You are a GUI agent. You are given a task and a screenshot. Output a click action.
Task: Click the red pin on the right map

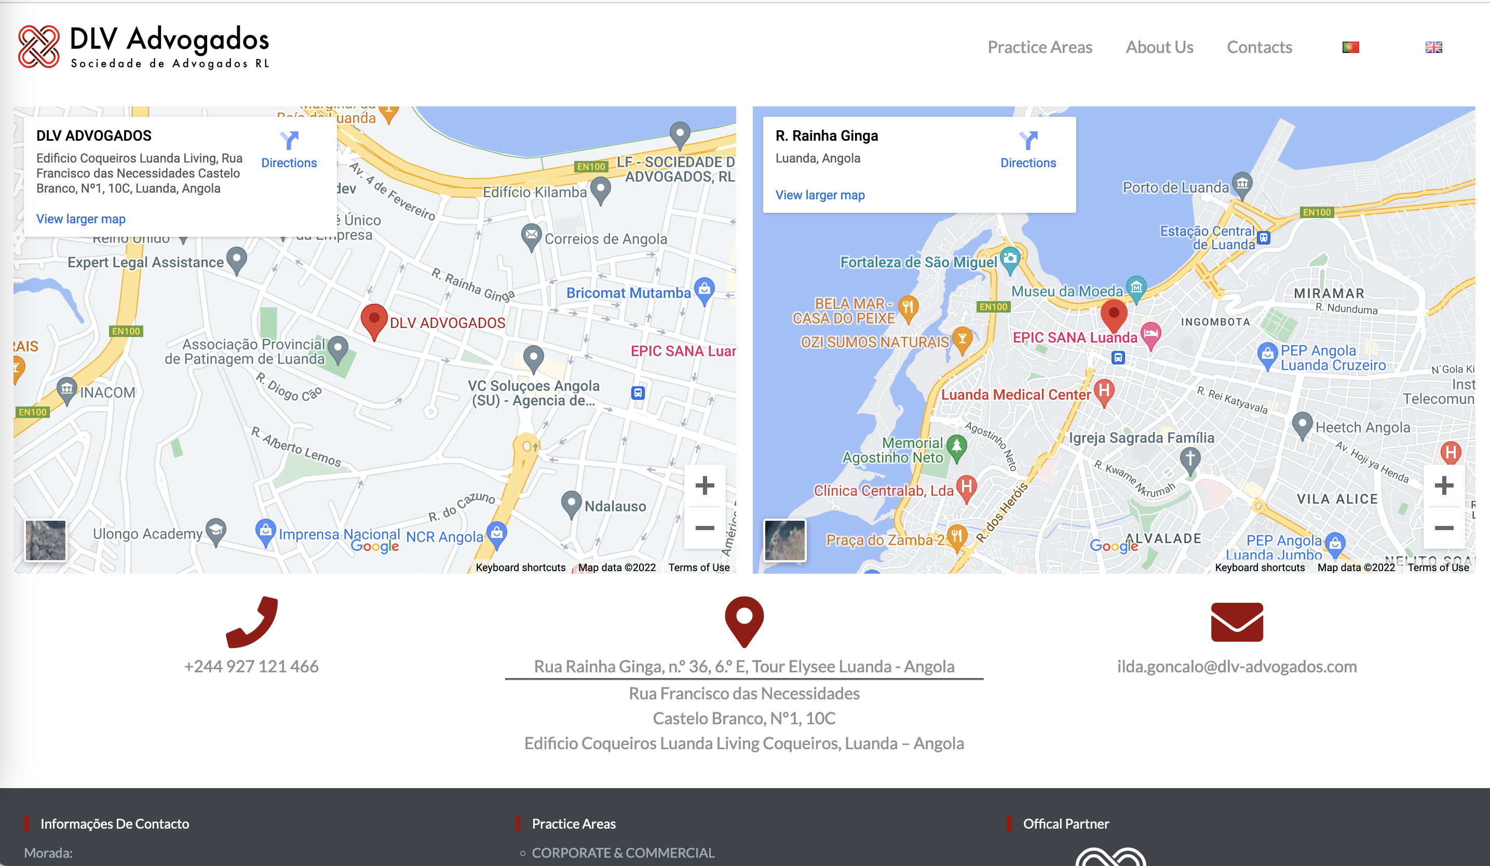(1114, 316)
